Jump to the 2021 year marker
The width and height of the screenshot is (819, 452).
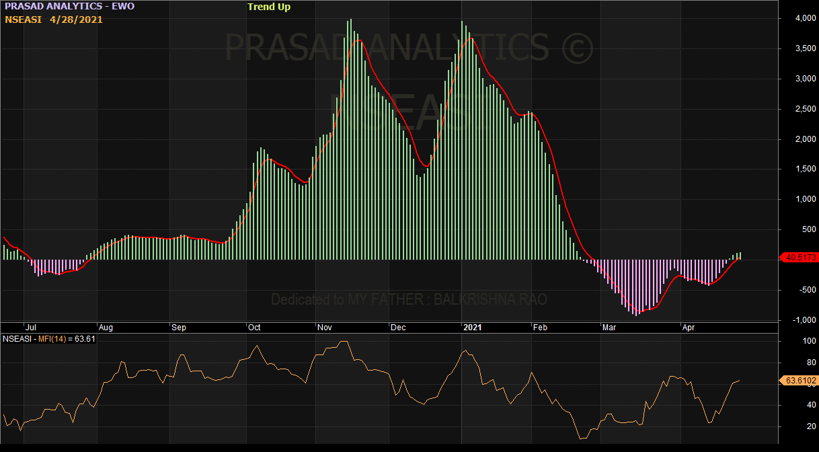471,328
